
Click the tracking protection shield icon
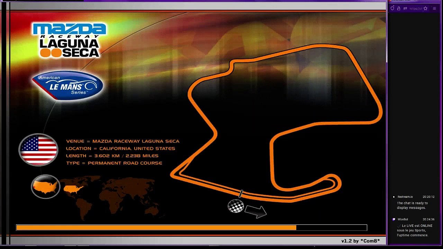[392, 8]
